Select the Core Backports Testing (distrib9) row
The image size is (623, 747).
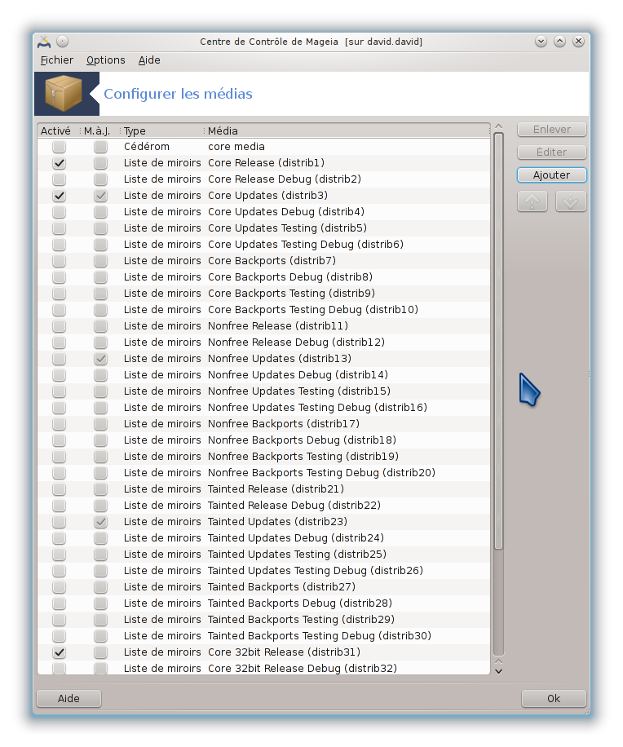click(264, 294)
